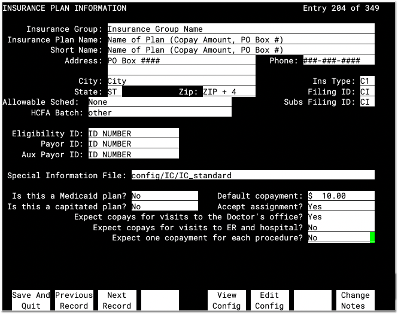Click the Zip field
The image size is (398, 314).
tap(229, 92)
